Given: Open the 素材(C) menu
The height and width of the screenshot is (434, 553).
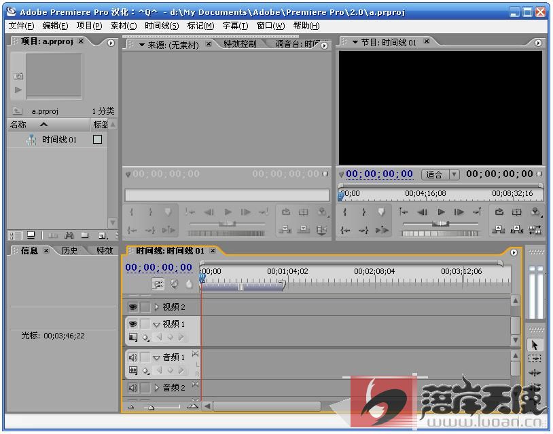Looking at the screenshot, I should [x=124, y=26].
